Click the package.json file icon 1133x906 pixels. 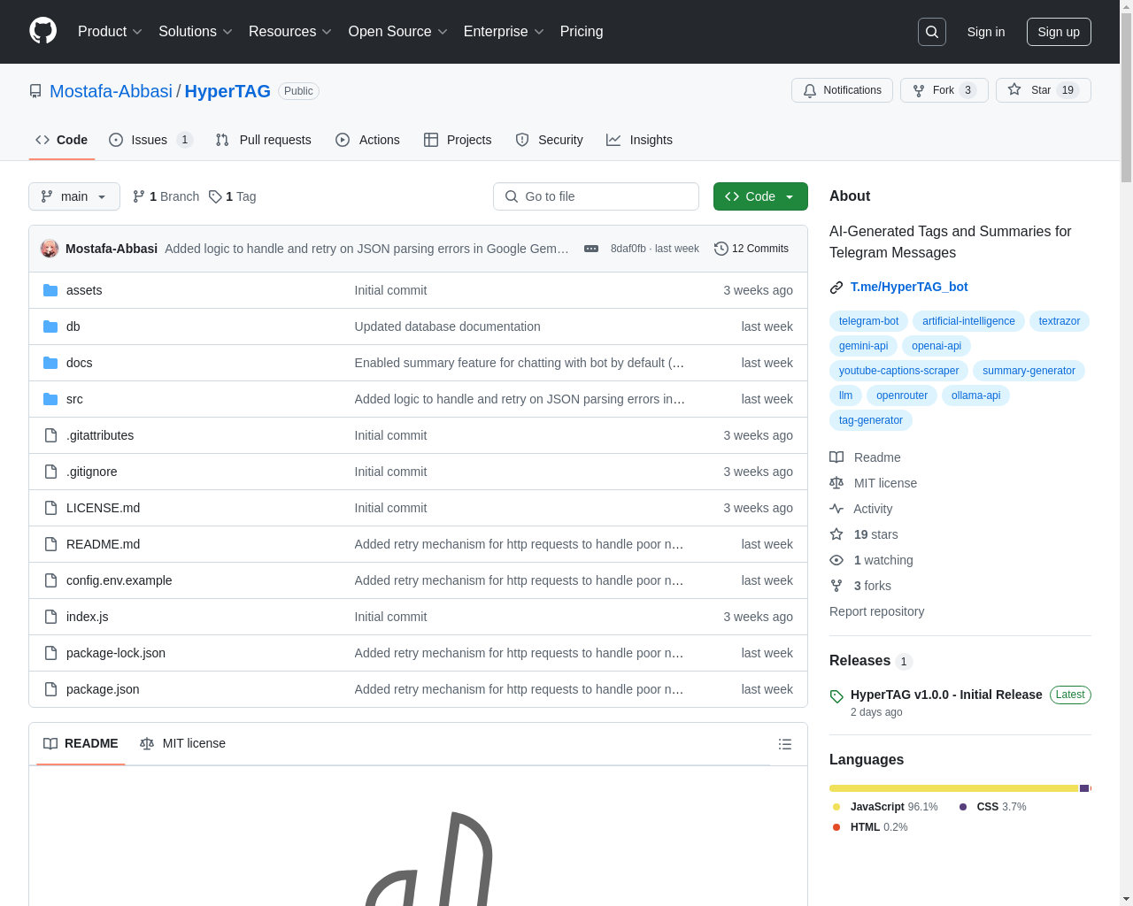(50, 689)
